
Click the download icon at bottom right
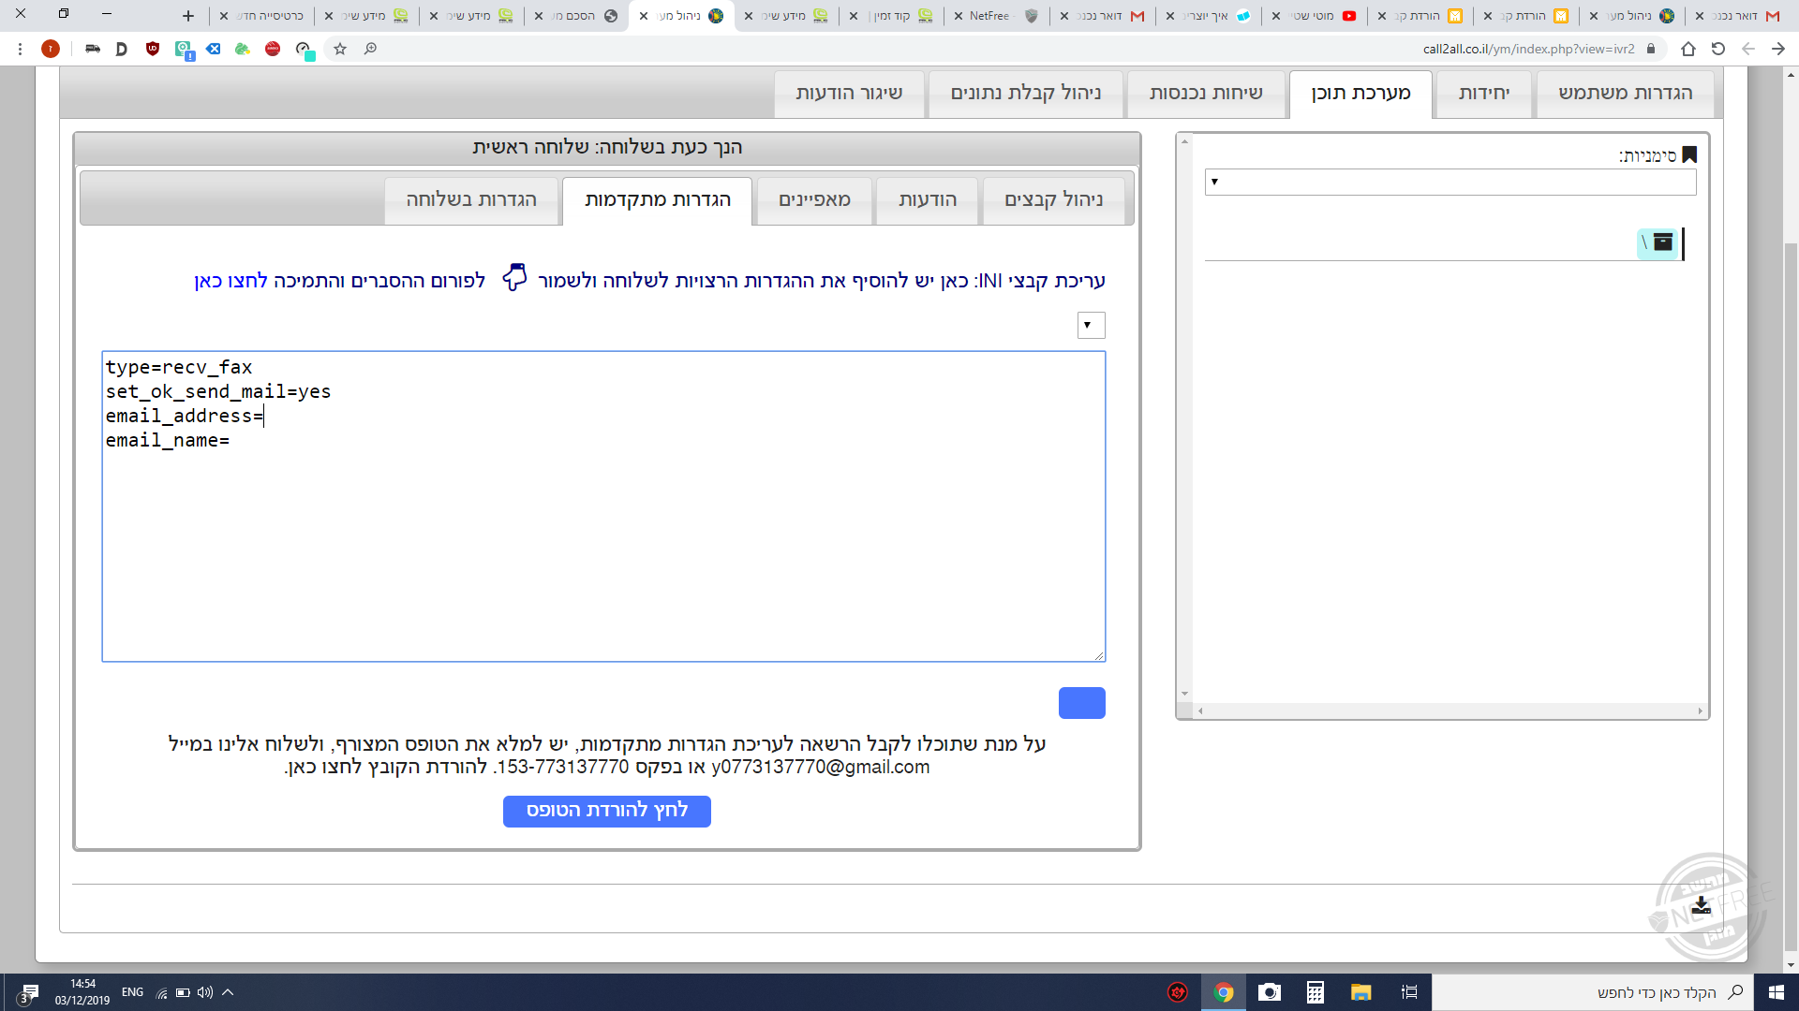point(1702,905)
